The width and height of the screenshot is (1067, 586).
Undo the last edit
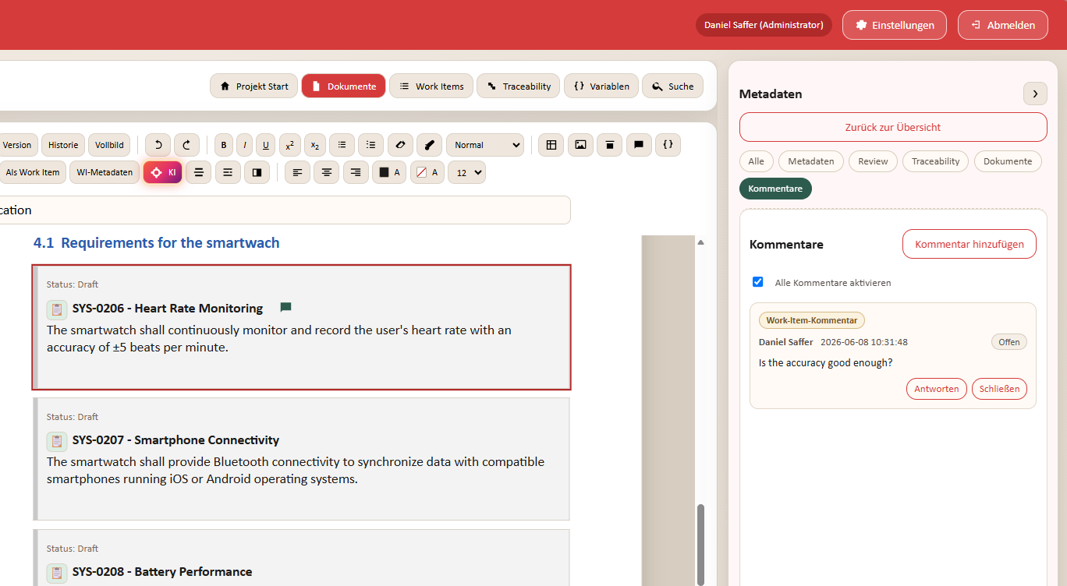[158, 145]
